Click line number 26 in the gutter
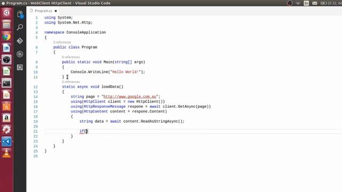The image size is (342, 192). [35, 156]
